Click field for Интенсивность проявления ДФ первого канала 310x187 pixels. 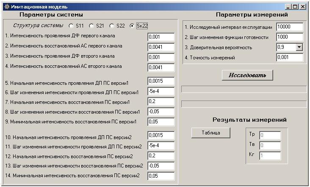[x=161, y=37]
